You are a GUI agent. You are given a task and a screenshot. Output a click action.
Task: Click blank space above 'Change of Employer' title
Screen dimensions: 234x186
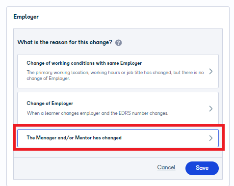(118, 97)
